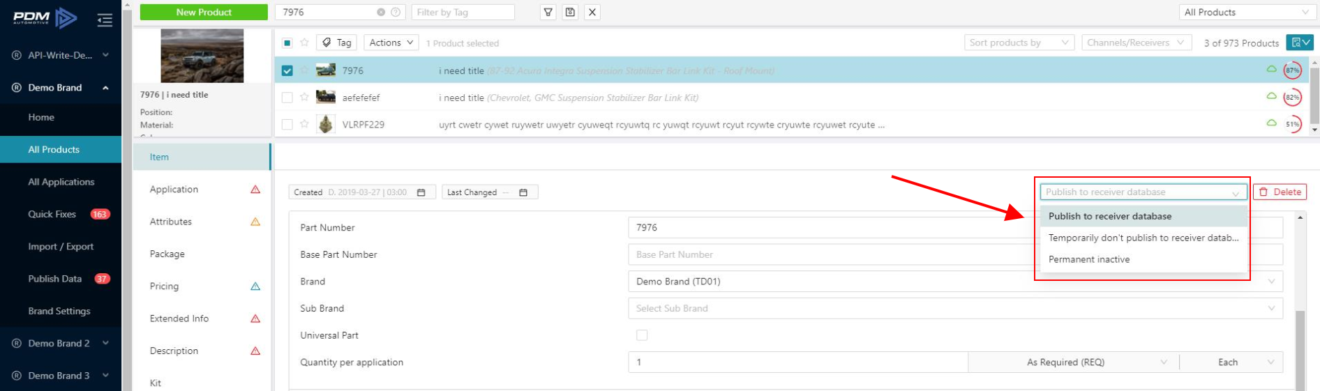Open the search help question icon

tap(396, 12)
